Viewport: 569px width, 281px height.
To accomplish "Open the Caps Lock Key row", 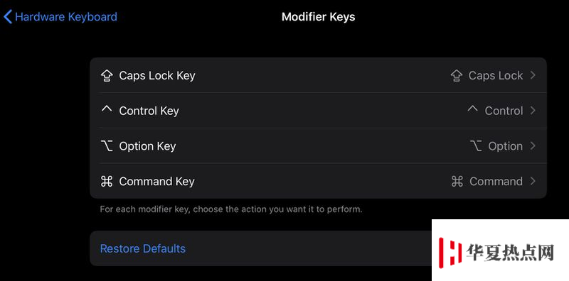I will click(318, 75).
